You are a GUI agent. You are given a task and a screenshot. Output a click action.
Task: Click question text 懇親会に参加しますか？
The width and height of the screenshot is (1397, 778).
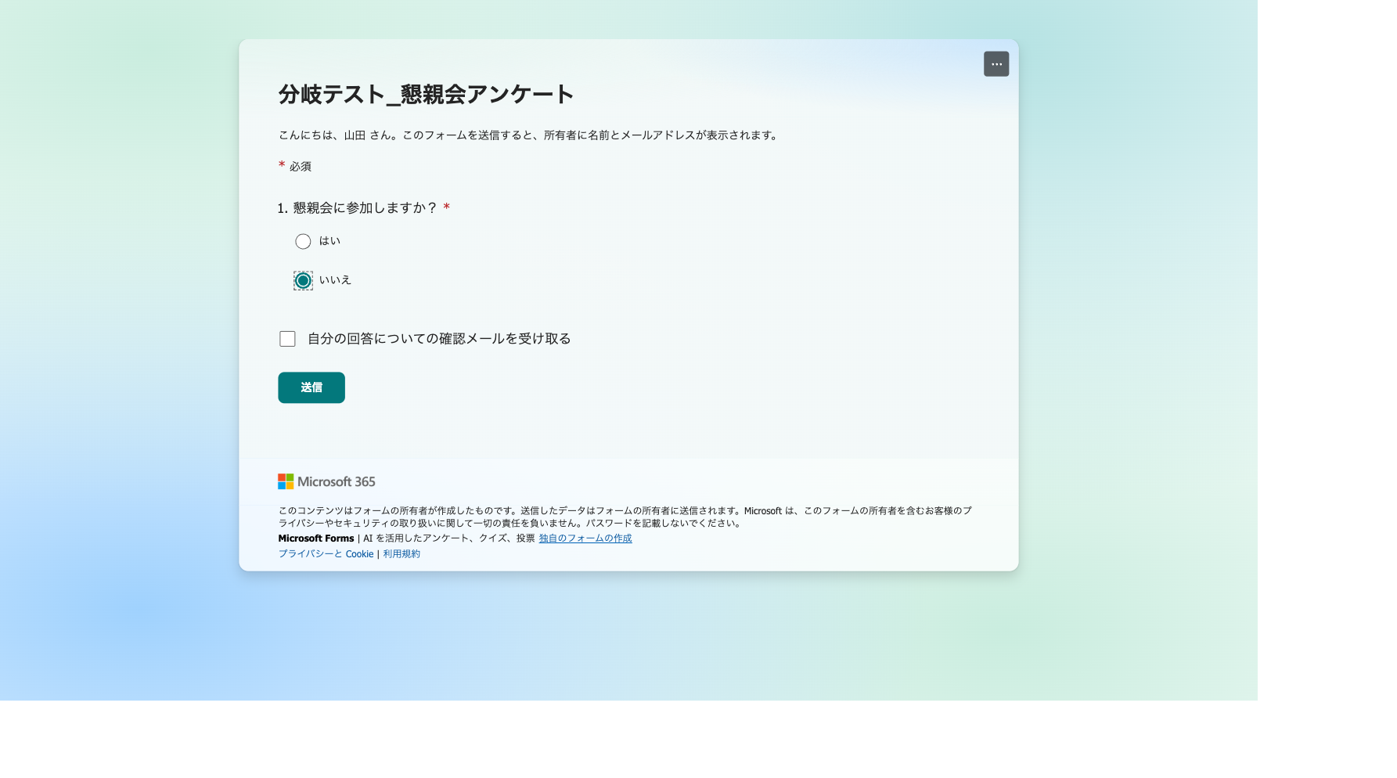(365, 208)
